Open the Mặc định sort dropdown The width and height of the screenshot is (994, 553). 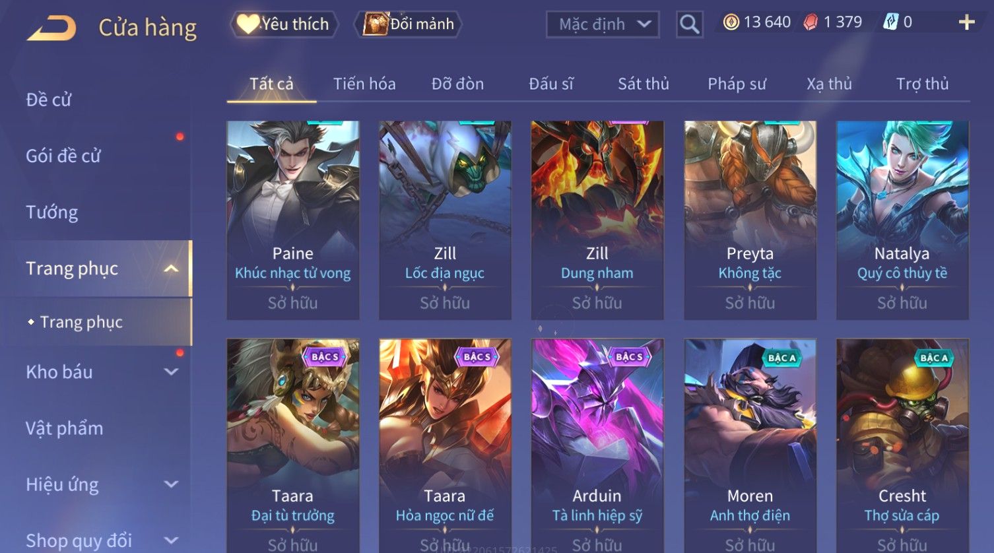(x=603, y=24)
